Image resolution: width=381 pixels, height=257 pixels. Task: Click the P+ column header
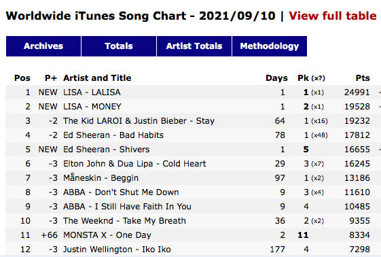(x=51, y=78)
